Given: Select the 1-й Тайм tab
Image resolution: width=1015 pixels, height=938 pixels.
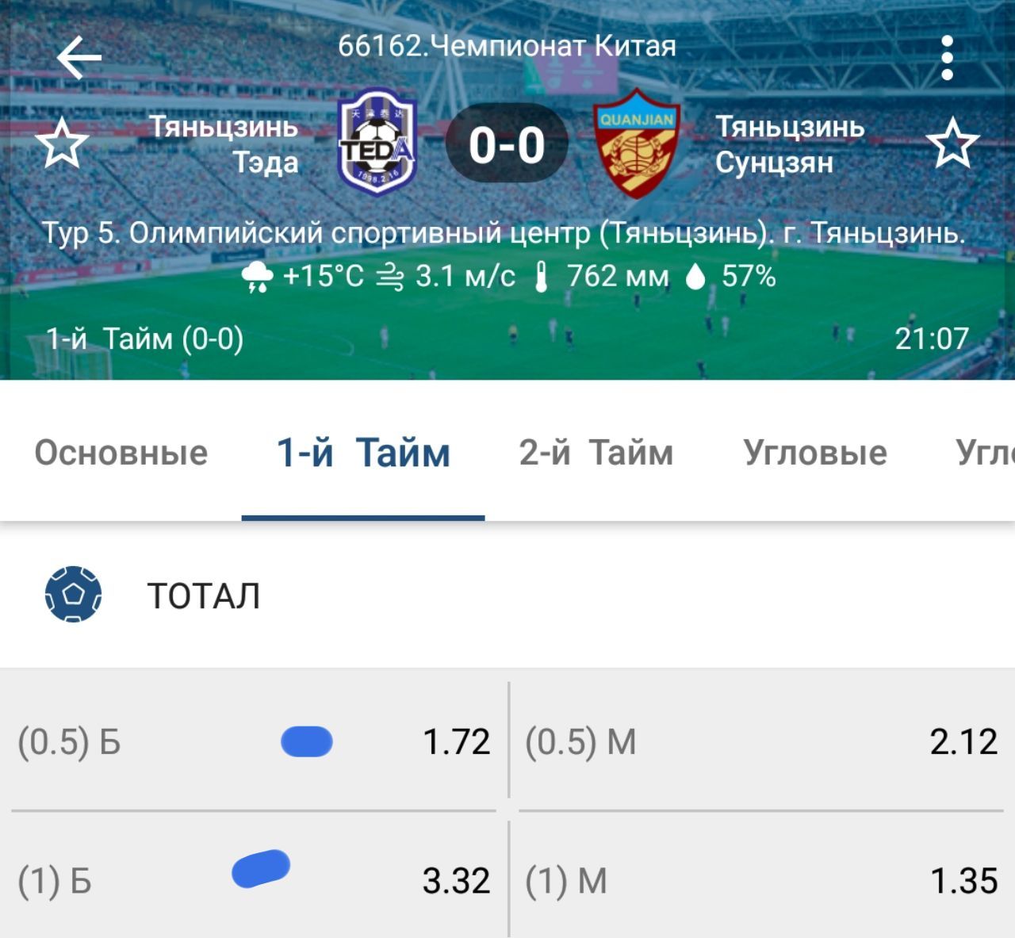Looking at the screenshot, I should [363, 453].
